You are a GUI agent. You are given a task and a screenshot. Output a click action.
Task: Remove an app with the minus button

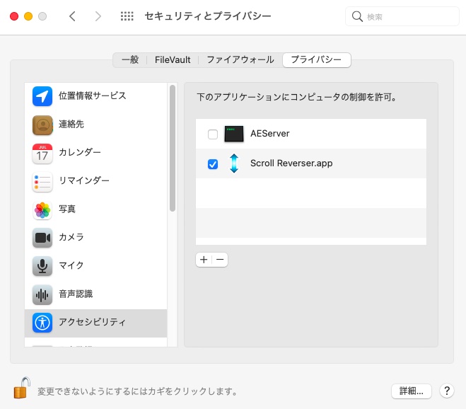coord(220,260)
